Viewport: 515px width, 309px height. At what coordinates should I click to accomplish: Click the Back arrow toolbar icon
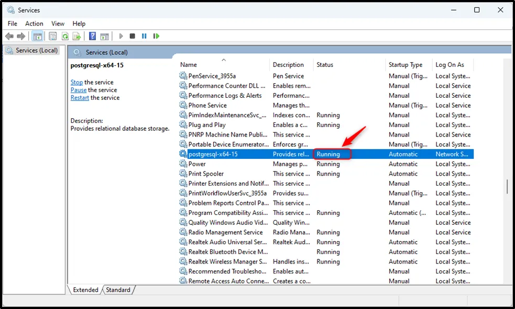(9, 36)
